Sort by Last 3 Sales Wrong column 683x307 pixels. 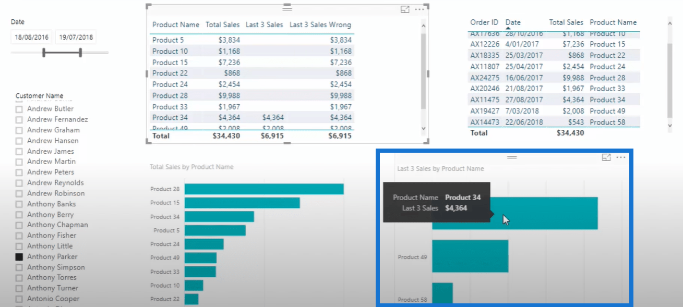[320, 24]
